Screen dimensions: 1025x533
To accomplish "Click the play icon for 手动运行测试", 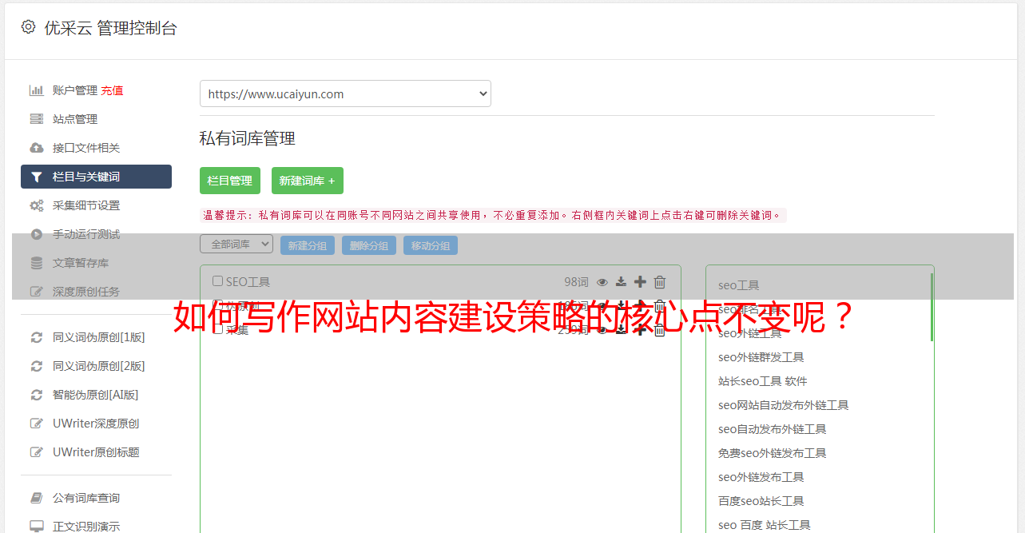I will (x=37, y=234).
